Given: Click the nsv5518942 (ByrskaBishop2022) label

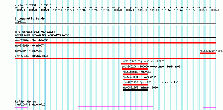Looking at the screenshot, I should [143, 61].
